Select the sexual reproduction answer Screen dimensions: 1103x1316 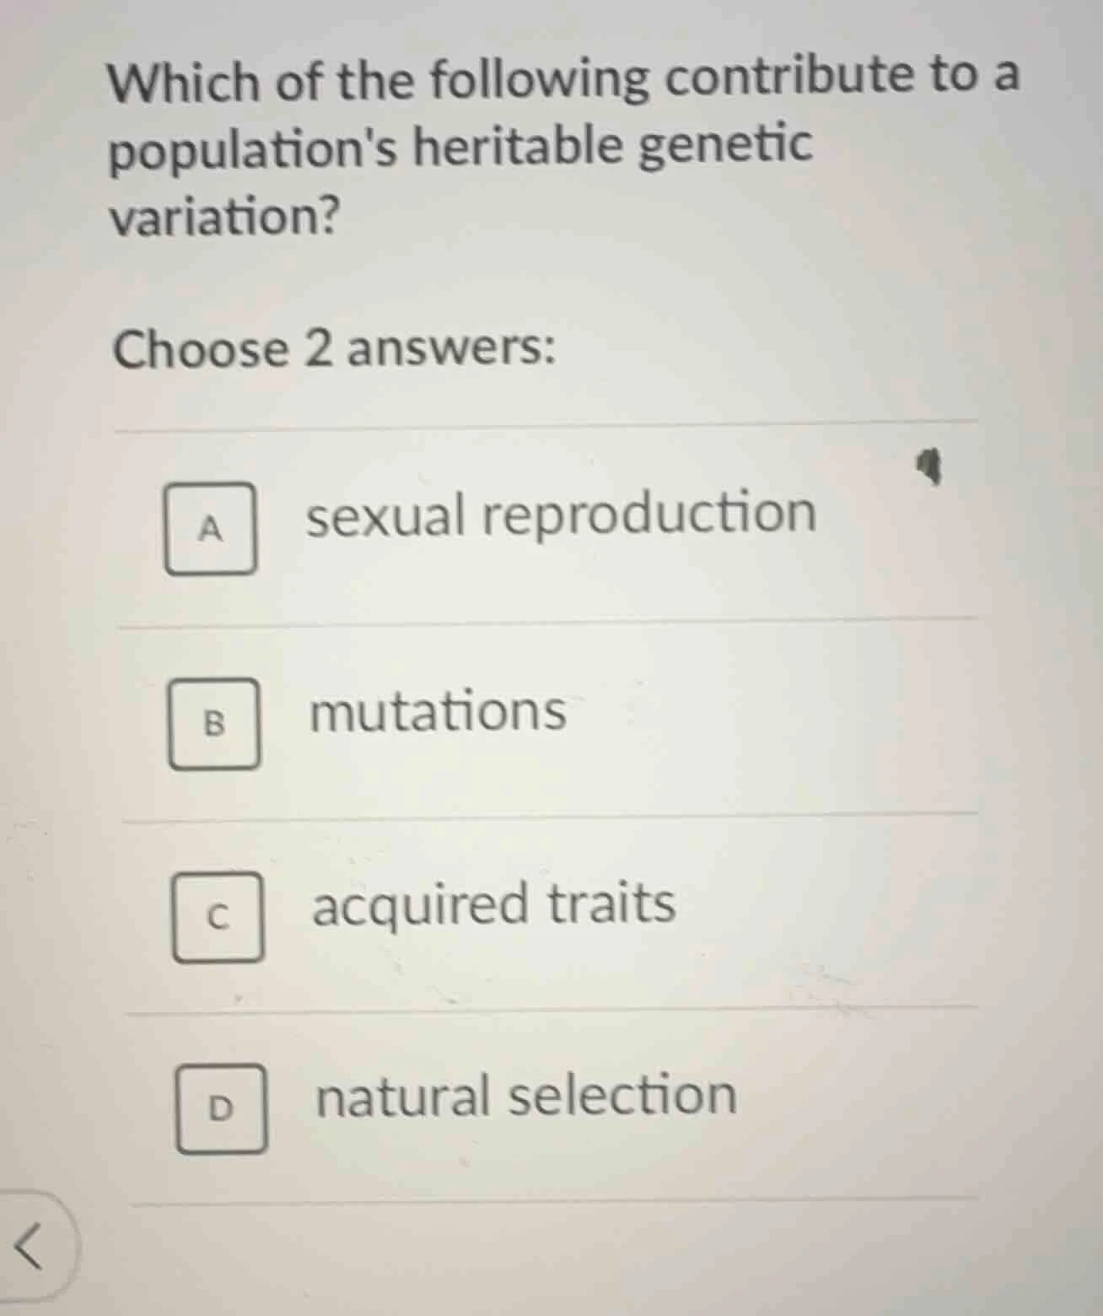pos(561,515)
